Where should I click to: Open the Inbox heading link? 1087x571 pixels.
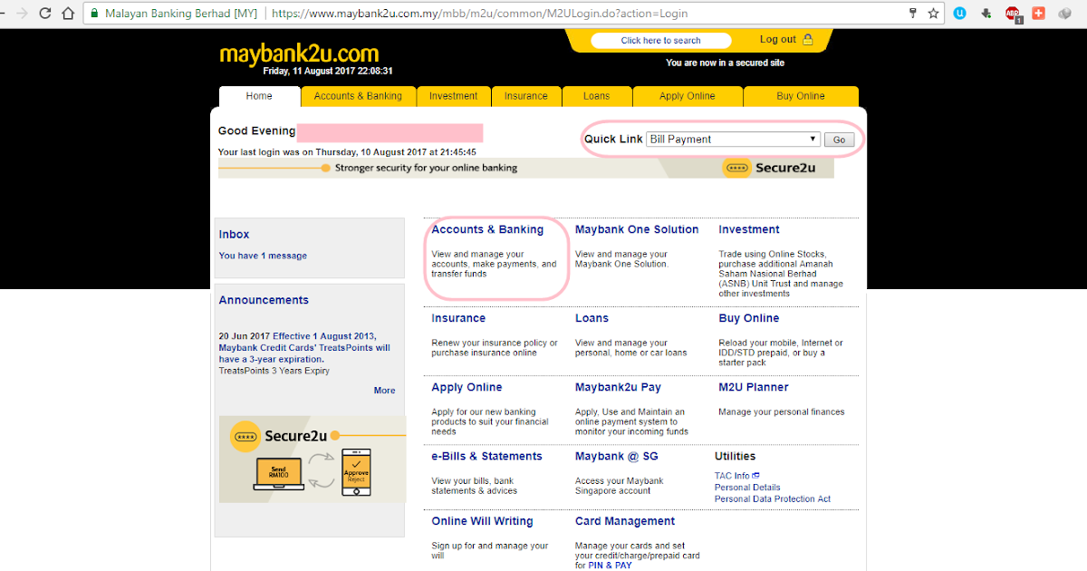click(x=234, y=235)
